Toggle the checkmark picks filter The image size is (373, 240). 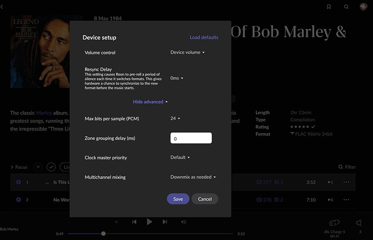pyautogui.click(x=51, y=167)
